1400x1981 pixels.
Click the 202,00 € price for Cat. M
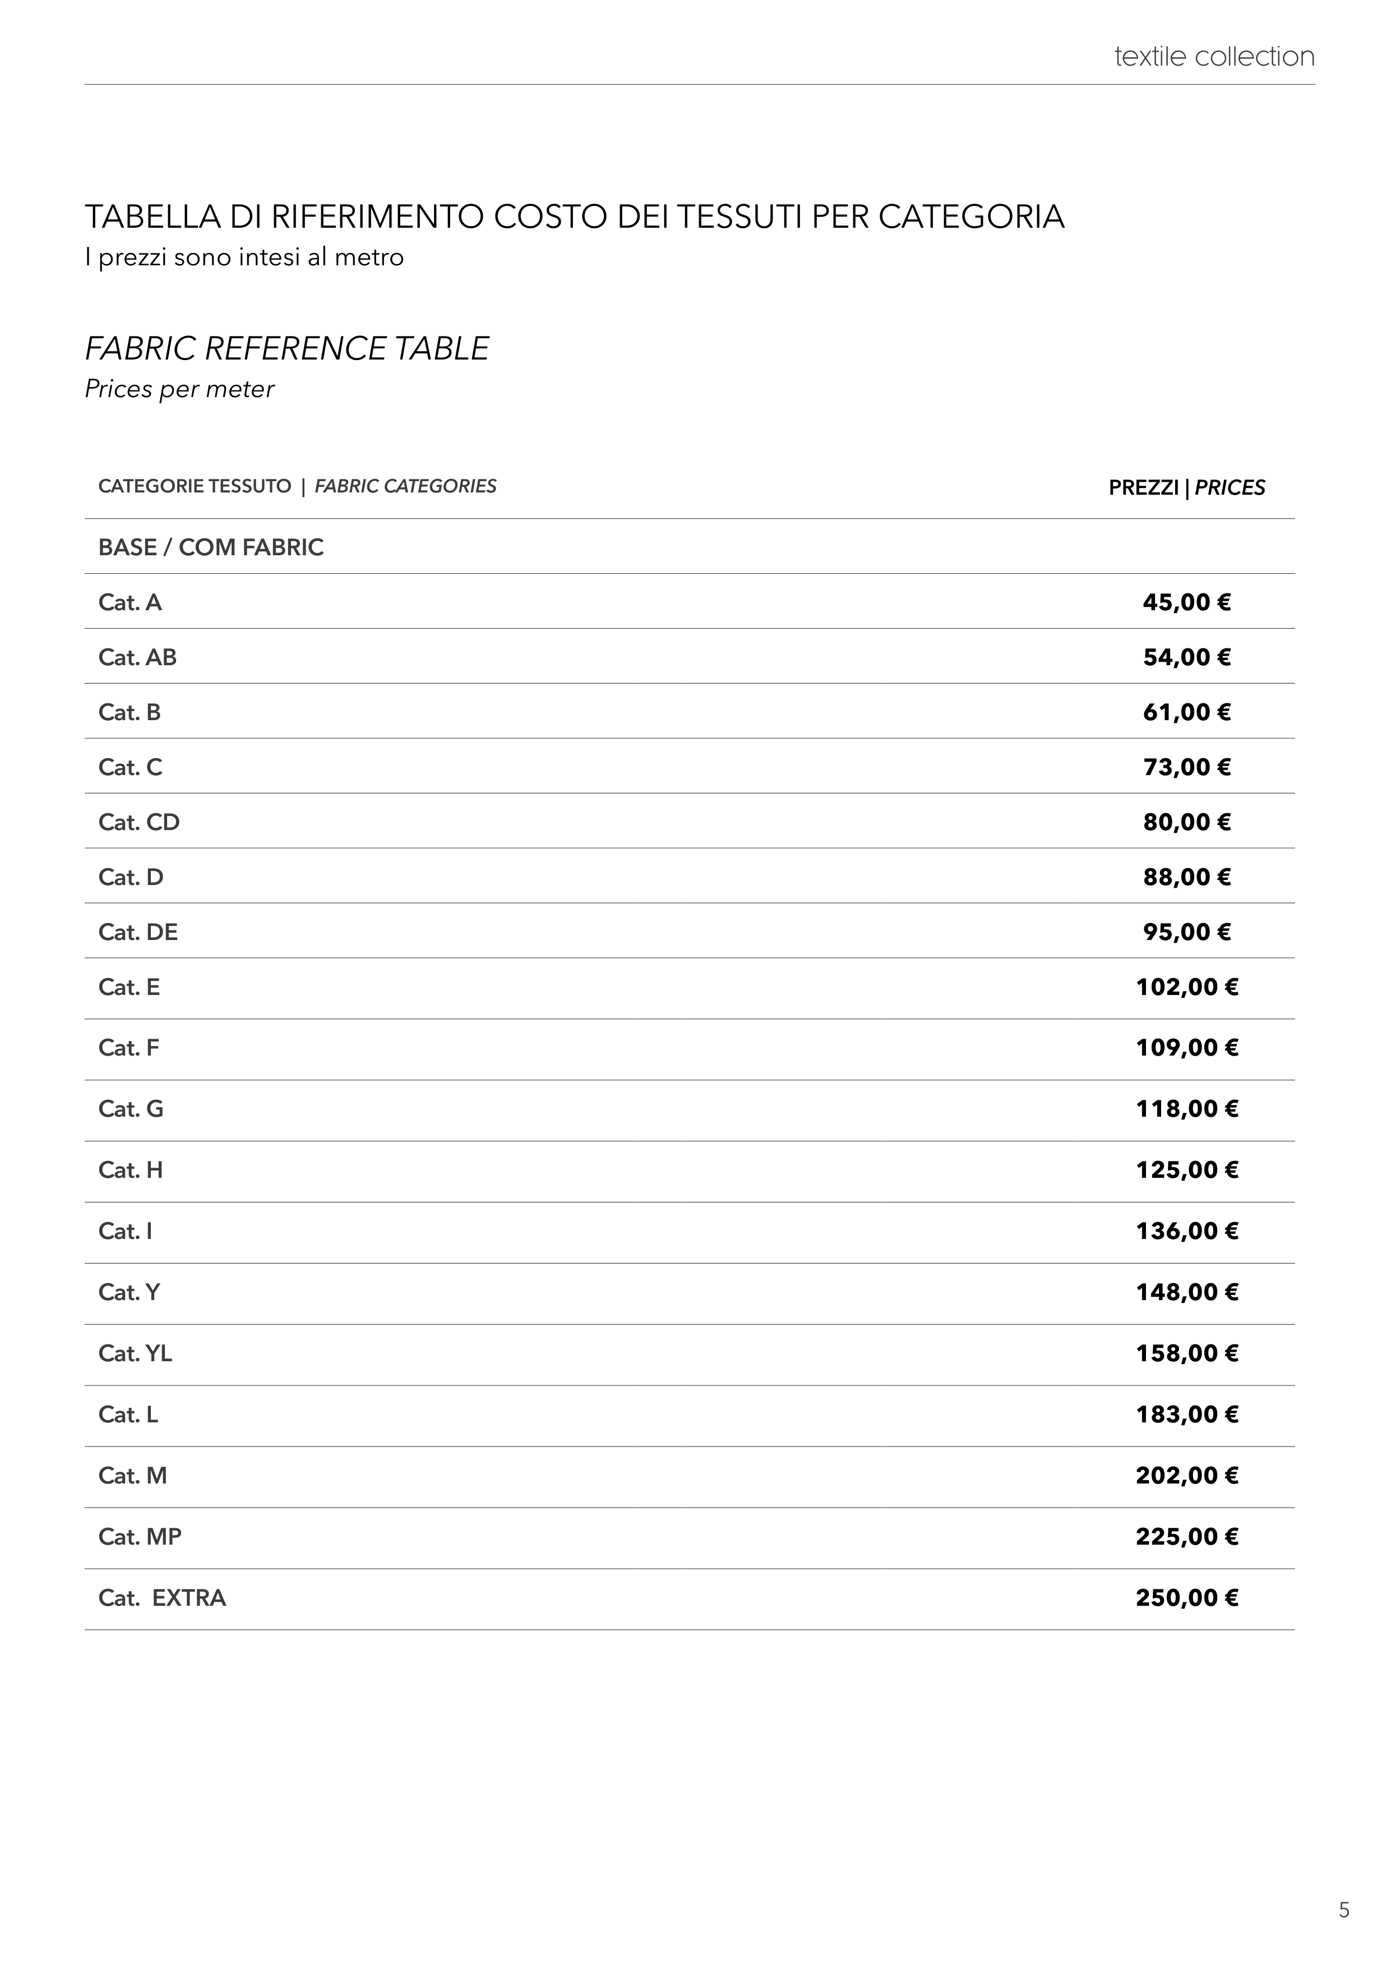click(1186, 1476)
